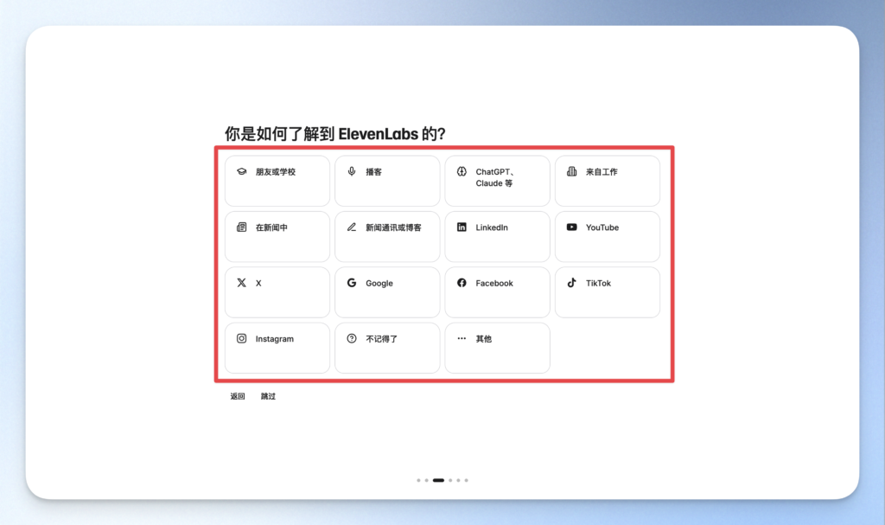Click the YouTube play logo icon

(x=572, y=227)
